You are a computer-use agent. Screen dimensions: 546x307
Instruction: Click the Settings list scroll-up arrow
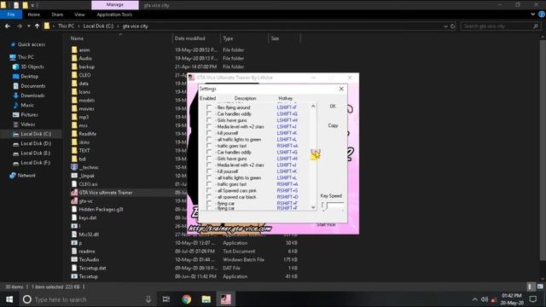(313, 106)
